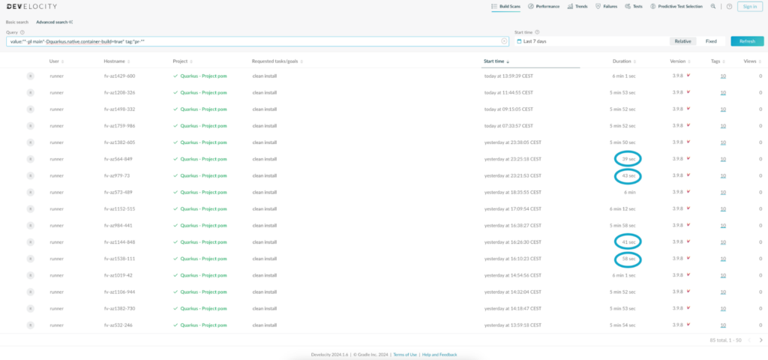Click Query help info icon
This screenshot has width=768, height=360.
[22, 32]
